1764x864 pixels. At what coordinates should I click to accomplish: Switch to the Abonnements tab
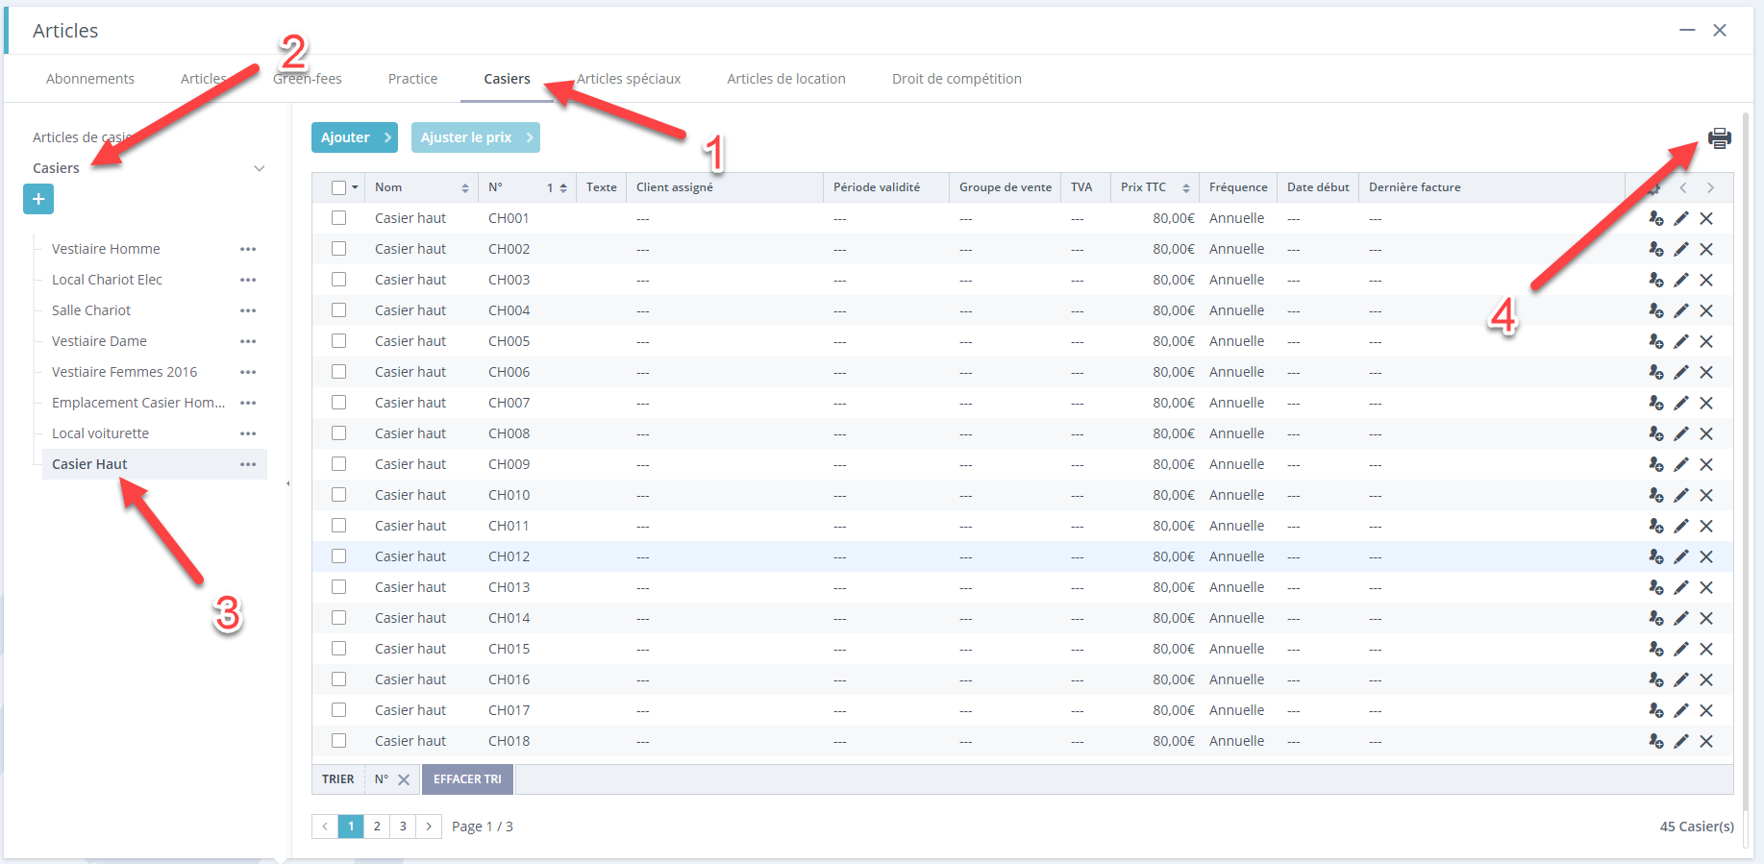(x=90, y=79)
